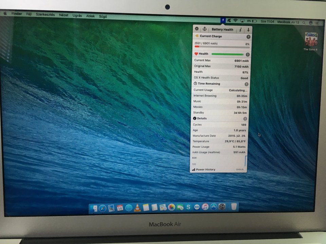Viewport: 326px width, 244px height.
Task: Open TeamViewer icon in Dock
Action: [197, 207]
